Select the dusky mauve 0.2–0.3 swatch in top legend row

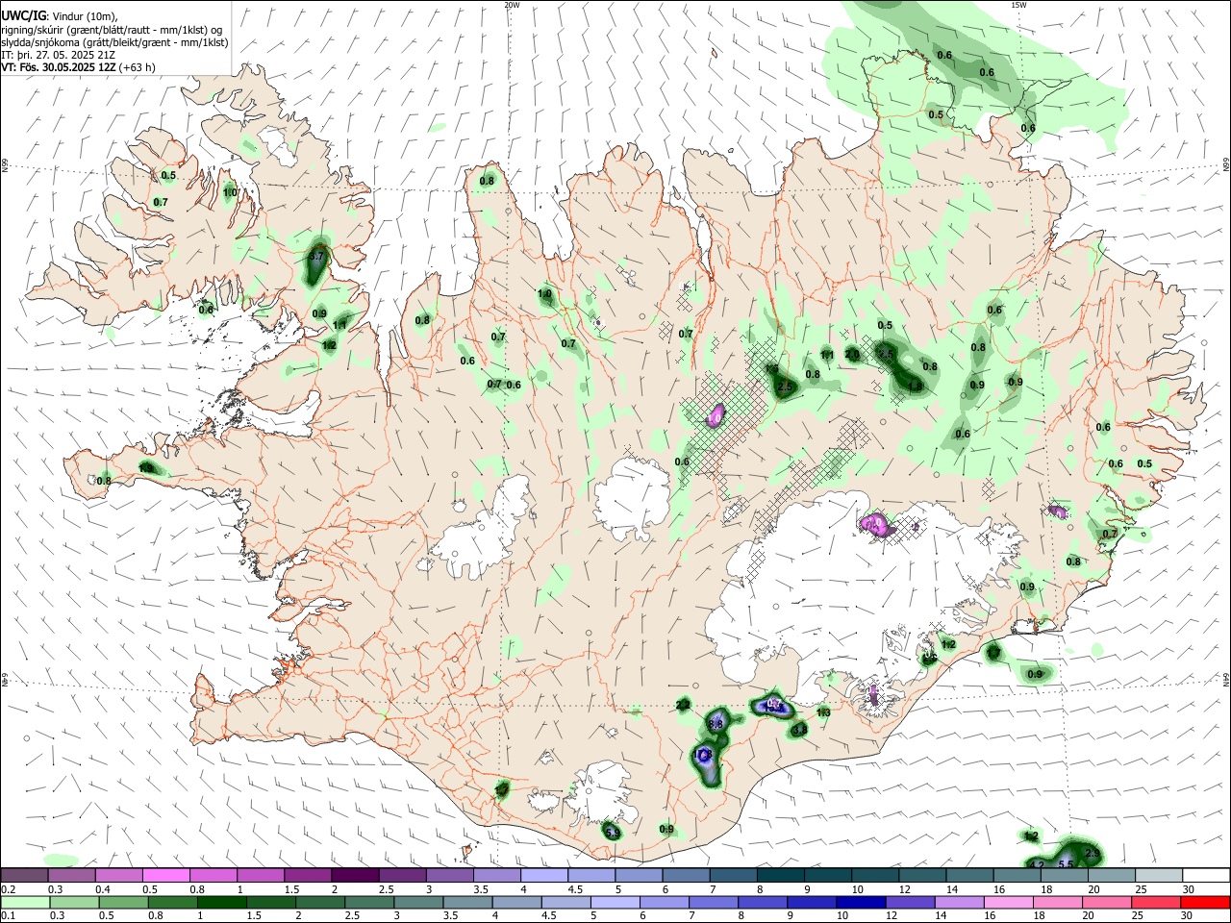coord(24,876)
